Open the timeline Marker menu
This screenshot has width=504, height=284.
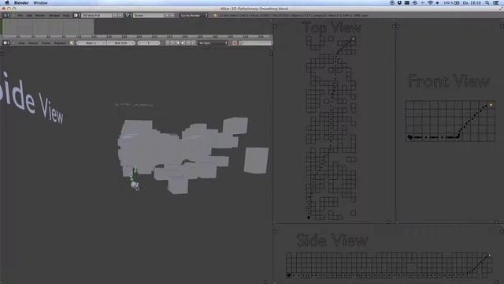coord(33,43)
